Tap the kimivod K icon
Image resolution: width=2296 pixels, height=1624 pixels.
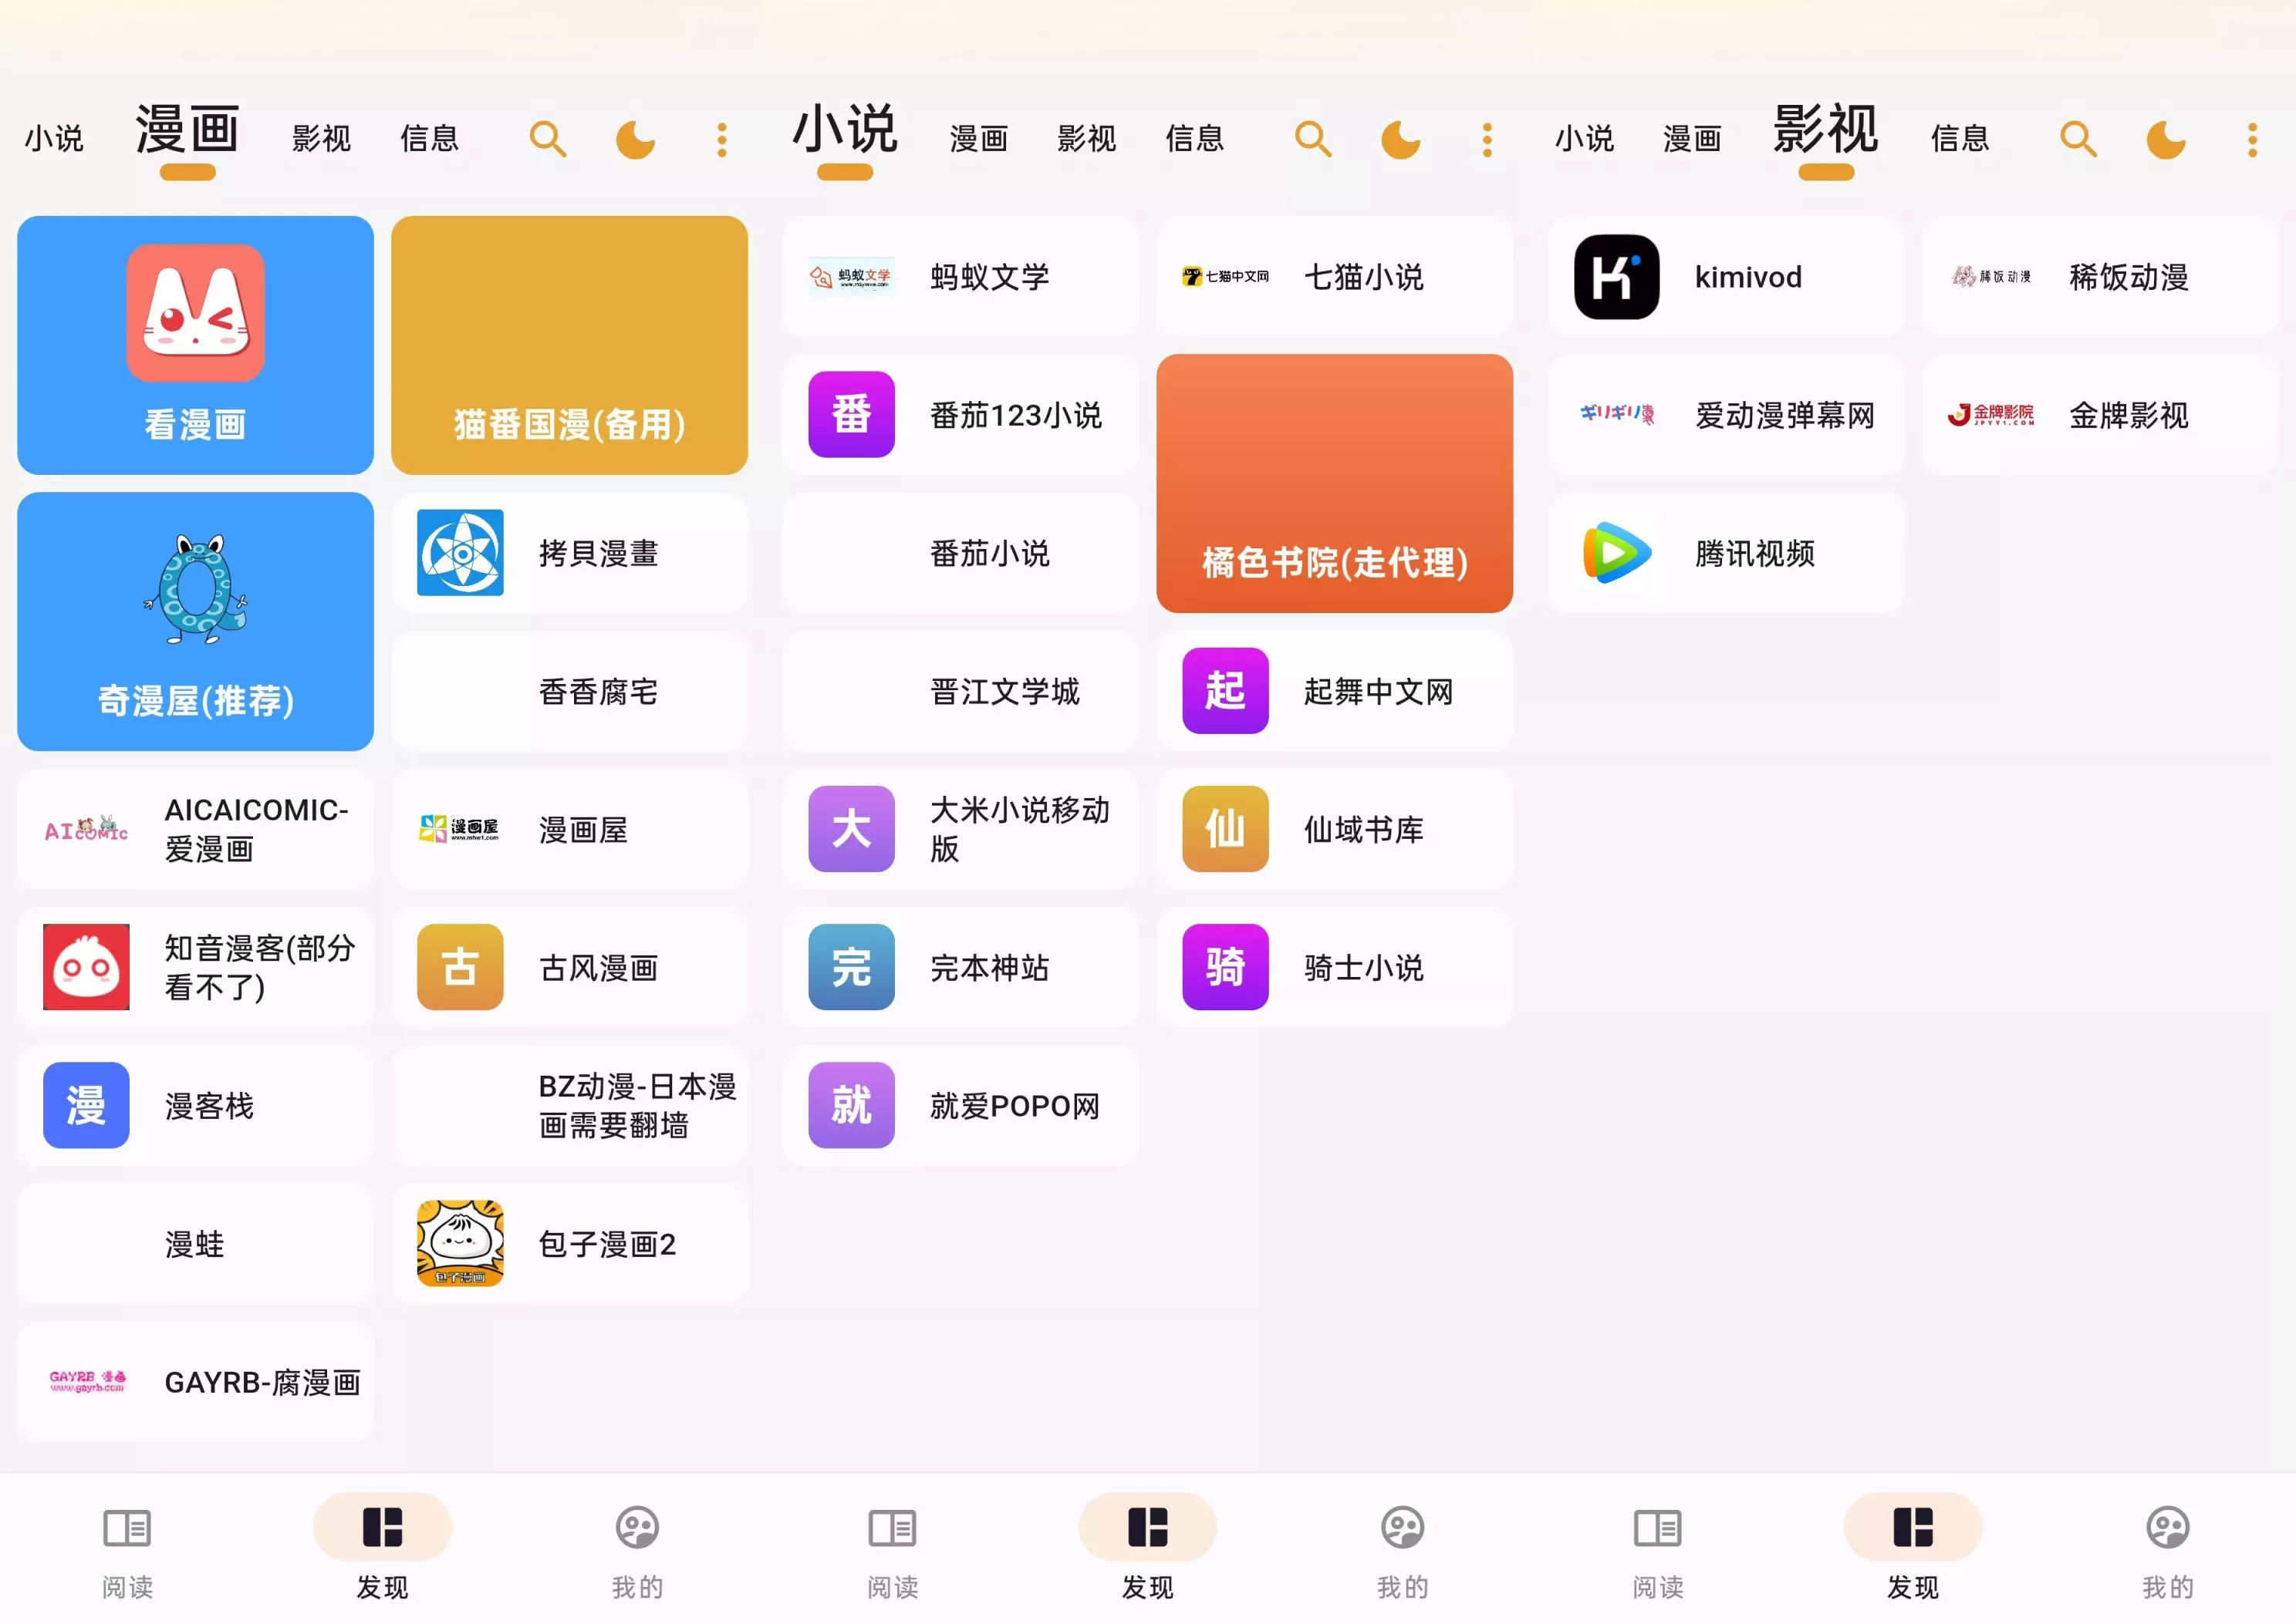[1616, 277]
